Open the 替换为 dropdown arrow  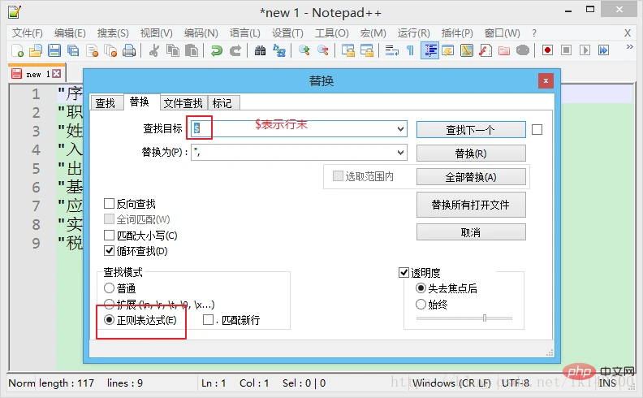click(x=400, y=153)
